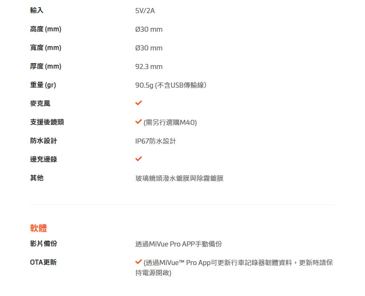365x296 pixels.
Task: Select the IP67防水設計 value
Action: [156, 141]
